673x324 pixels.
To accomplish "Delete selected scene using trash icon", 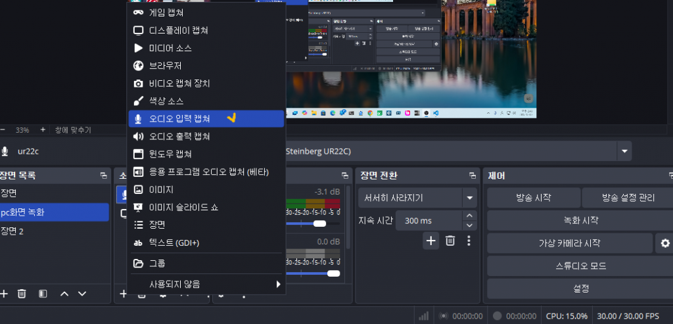I will [22, 294].
